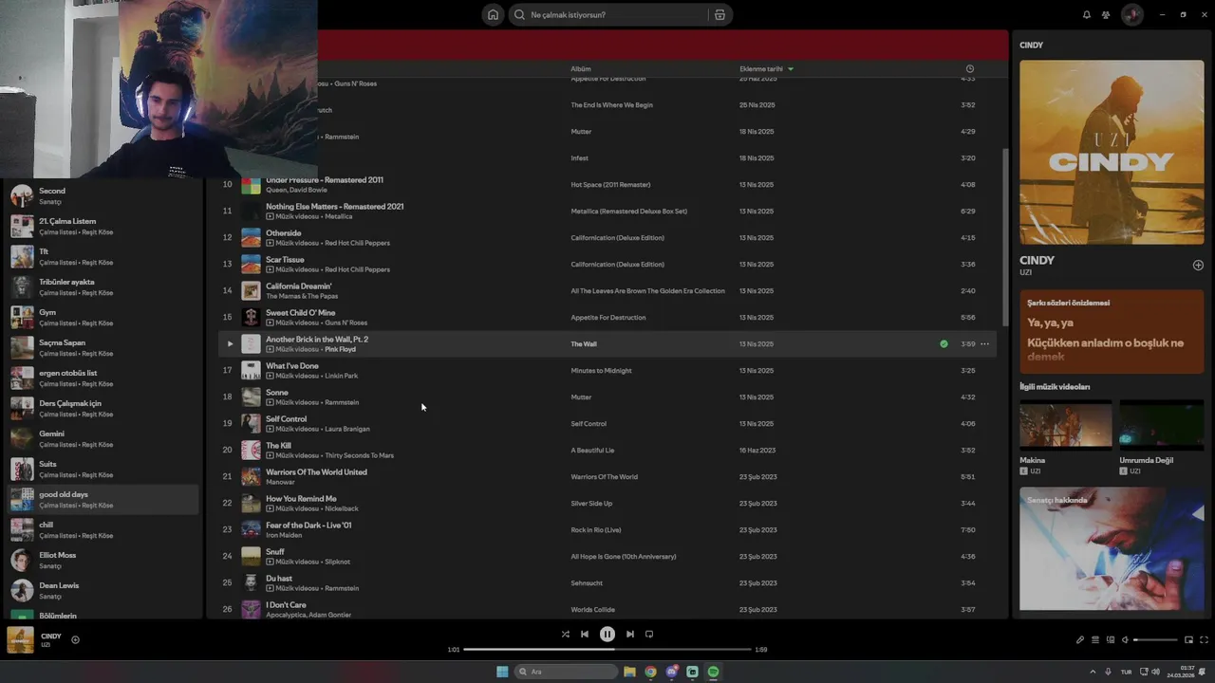Toggle shuffle playback
Screen dimensions: 1215x683
pyautogui.click(x=566, y=635)
